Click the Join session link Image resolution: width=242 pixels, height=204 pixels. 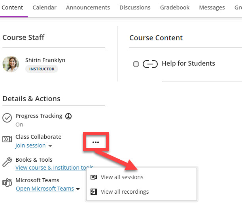tap(30, 145)
